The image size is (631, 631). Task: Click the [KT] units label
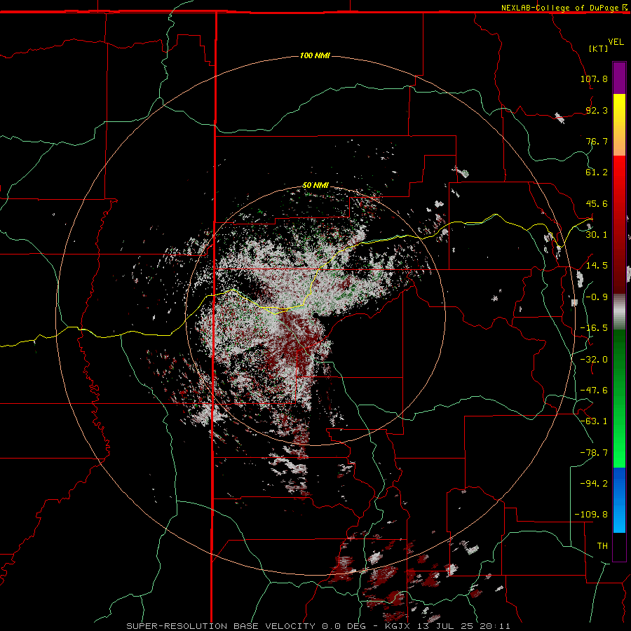599,48
